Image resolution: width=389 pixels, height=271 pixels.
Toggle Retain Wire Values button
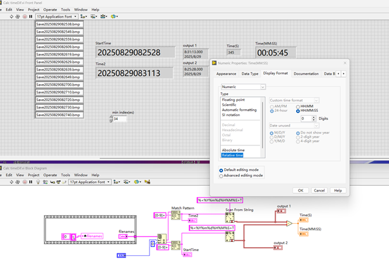point(45,182)
